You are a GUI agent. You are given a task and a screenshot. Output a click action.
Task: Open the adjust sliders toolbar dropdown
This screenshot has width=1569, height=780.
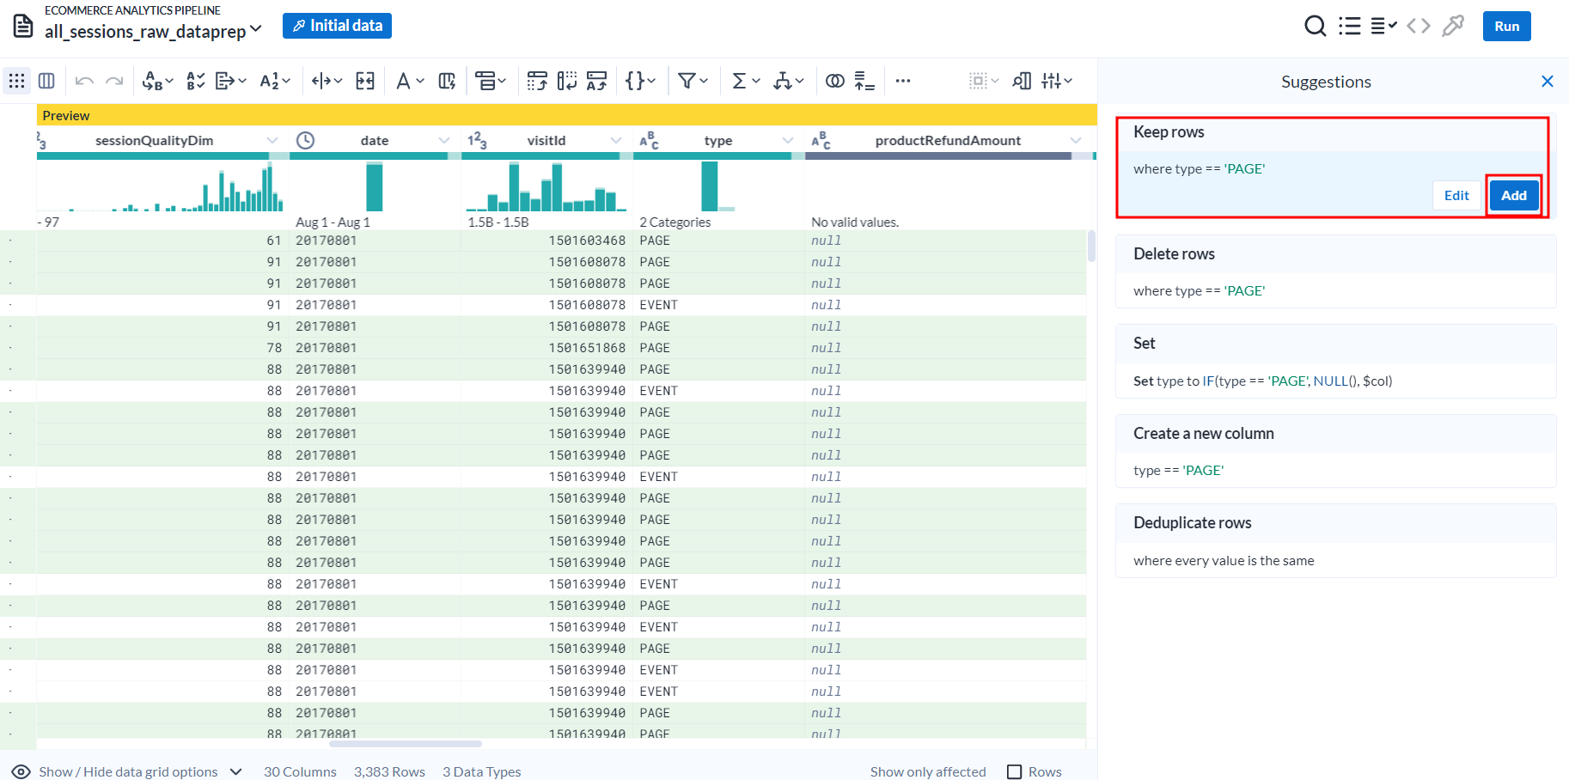[x=1056, y=81]
